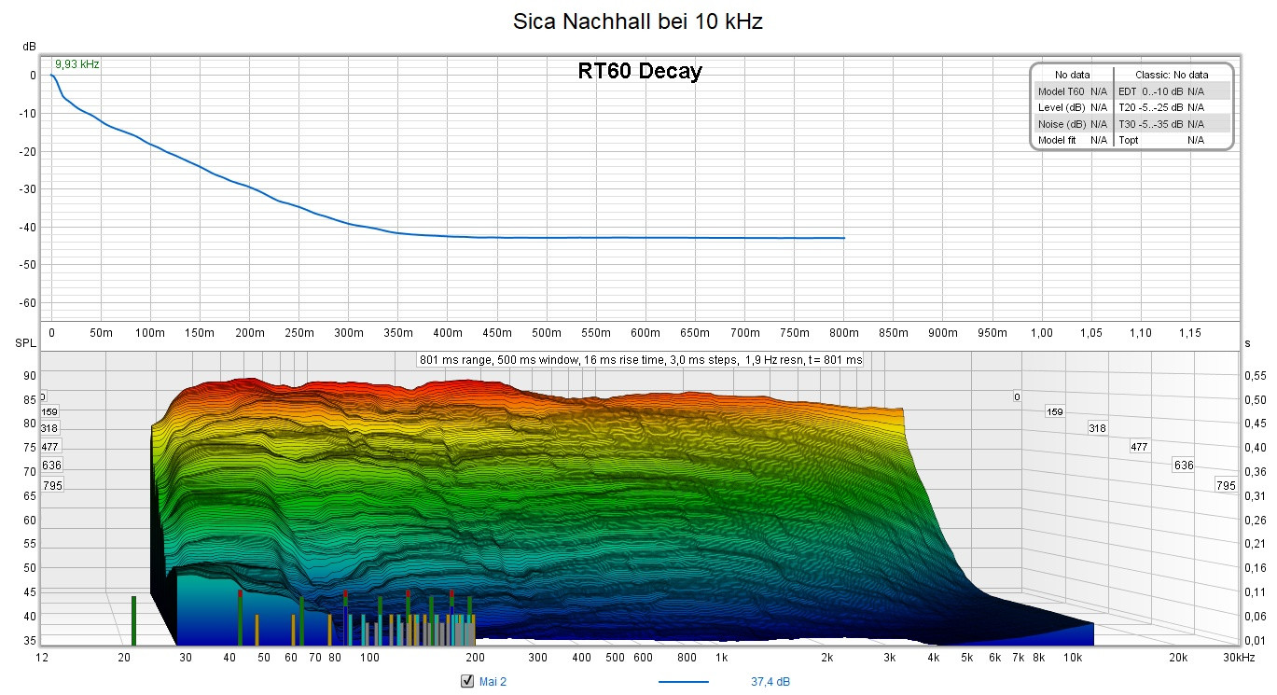Click the 30kHz frequency axis label

pyautogui.click(x=1240, y=658)
